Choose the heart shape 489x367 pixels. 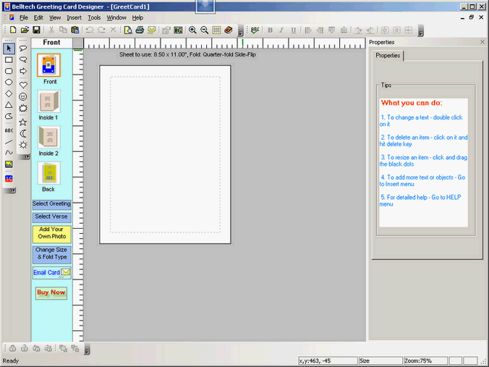pos(23,85)
